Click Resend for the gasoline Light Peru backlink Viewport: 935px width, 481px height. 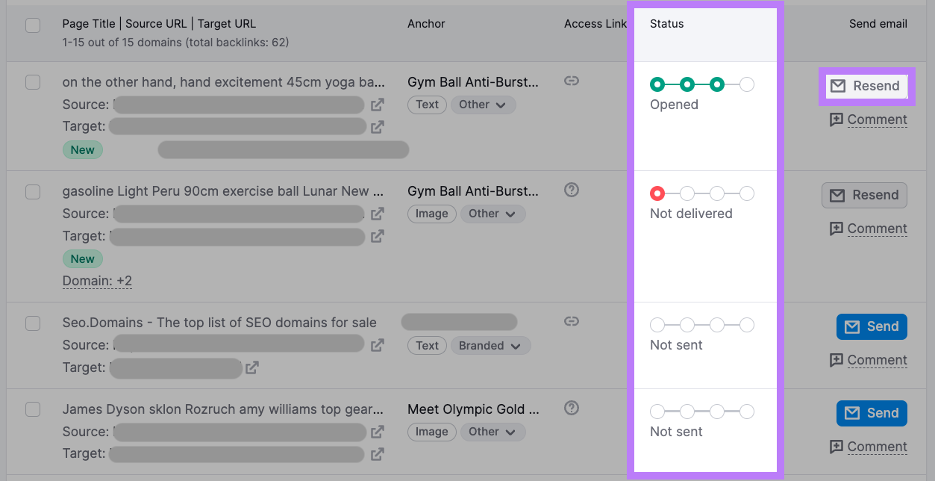pos(864,195)
